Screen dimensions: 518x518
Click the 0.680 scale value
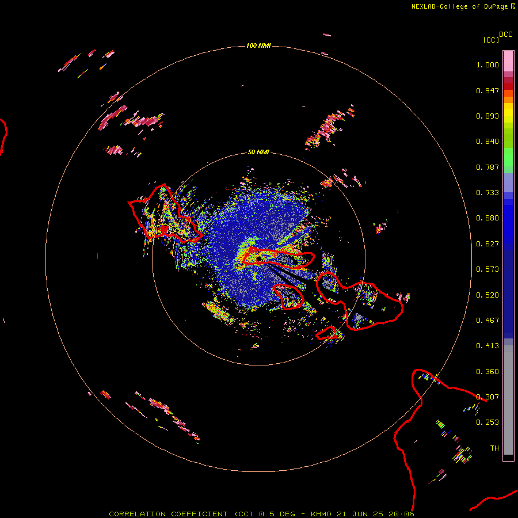coord(487,218)
